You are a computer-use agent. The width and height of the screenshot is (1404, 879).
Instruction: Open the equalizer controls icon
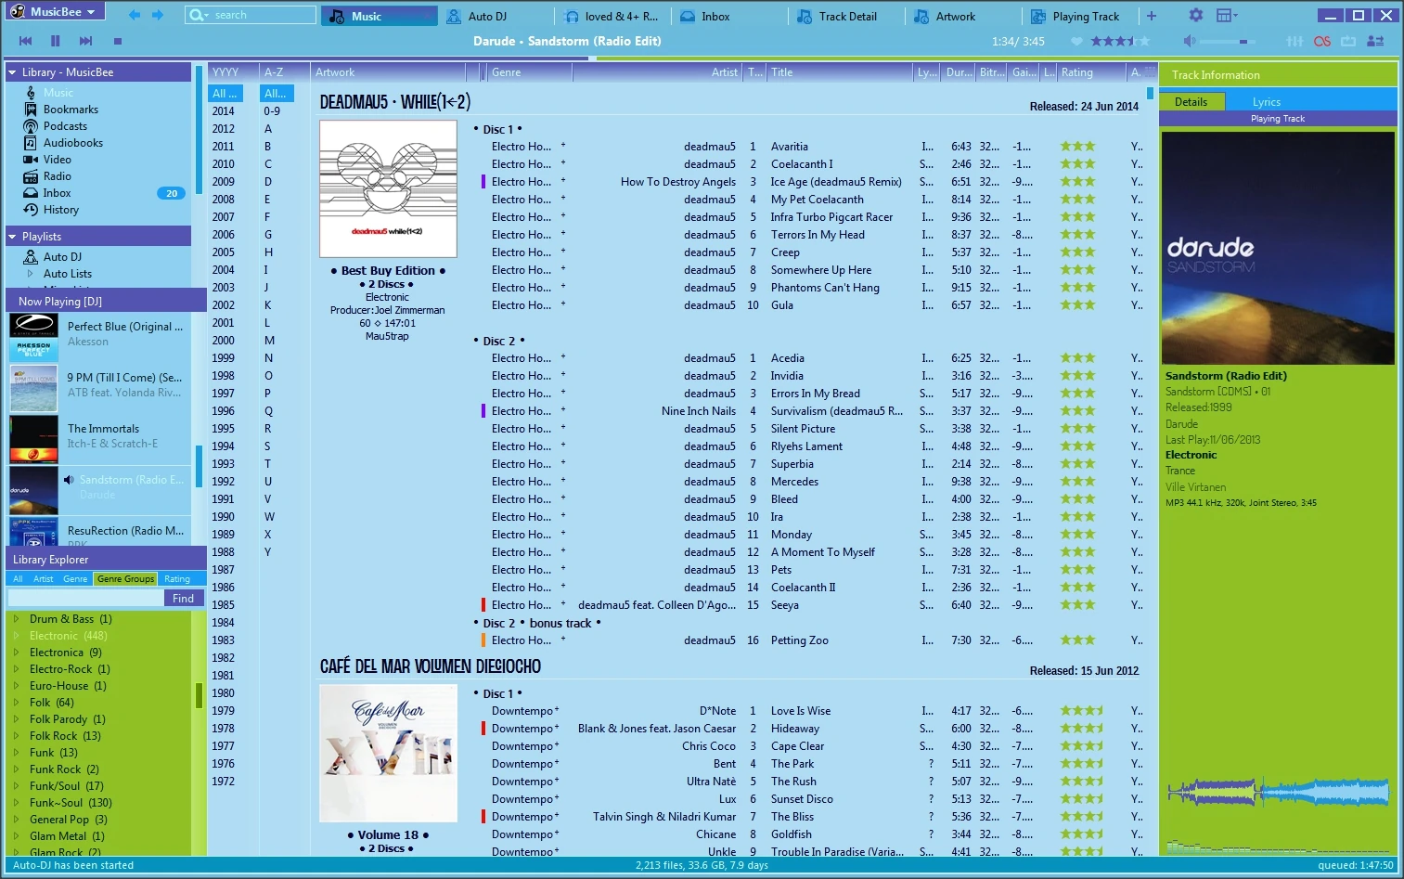click(1295, 41)
